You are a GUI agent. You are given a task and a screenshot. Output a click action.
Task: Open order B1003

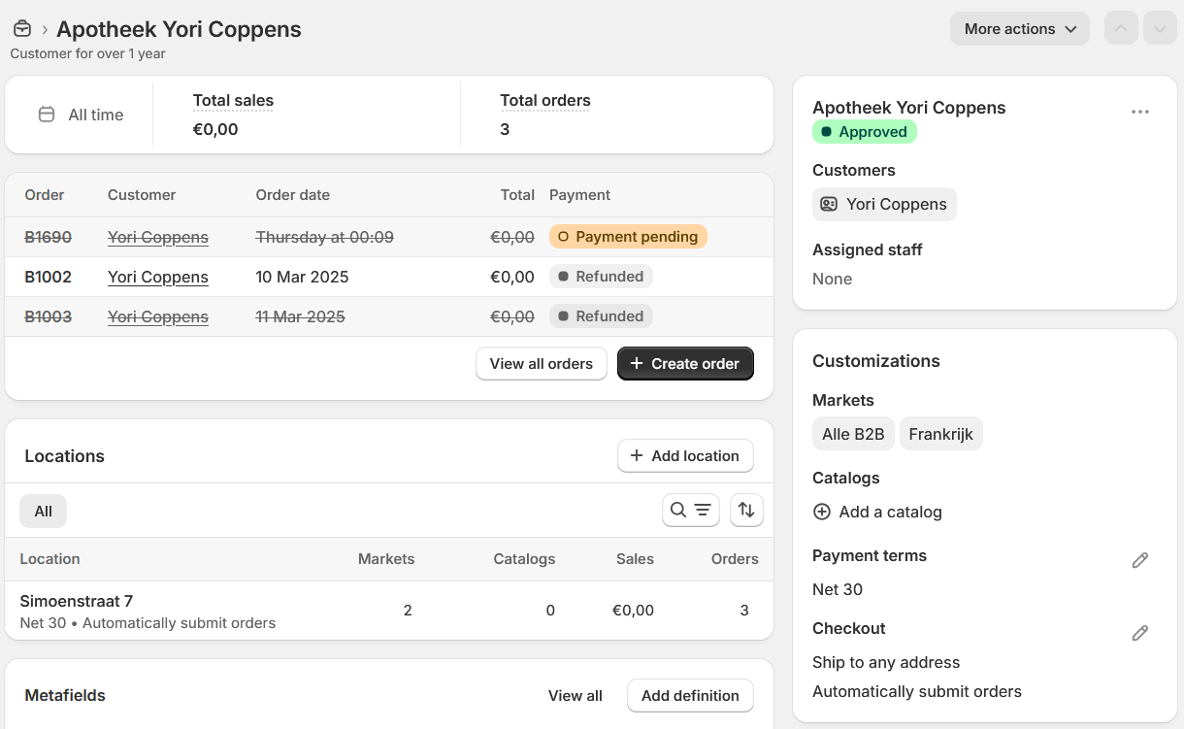click(48, 316)
